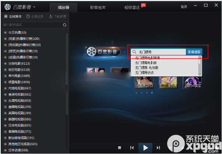
Task: Expand [动漫]热播排行榜(10) node
Action: click(x=5, y=57)
